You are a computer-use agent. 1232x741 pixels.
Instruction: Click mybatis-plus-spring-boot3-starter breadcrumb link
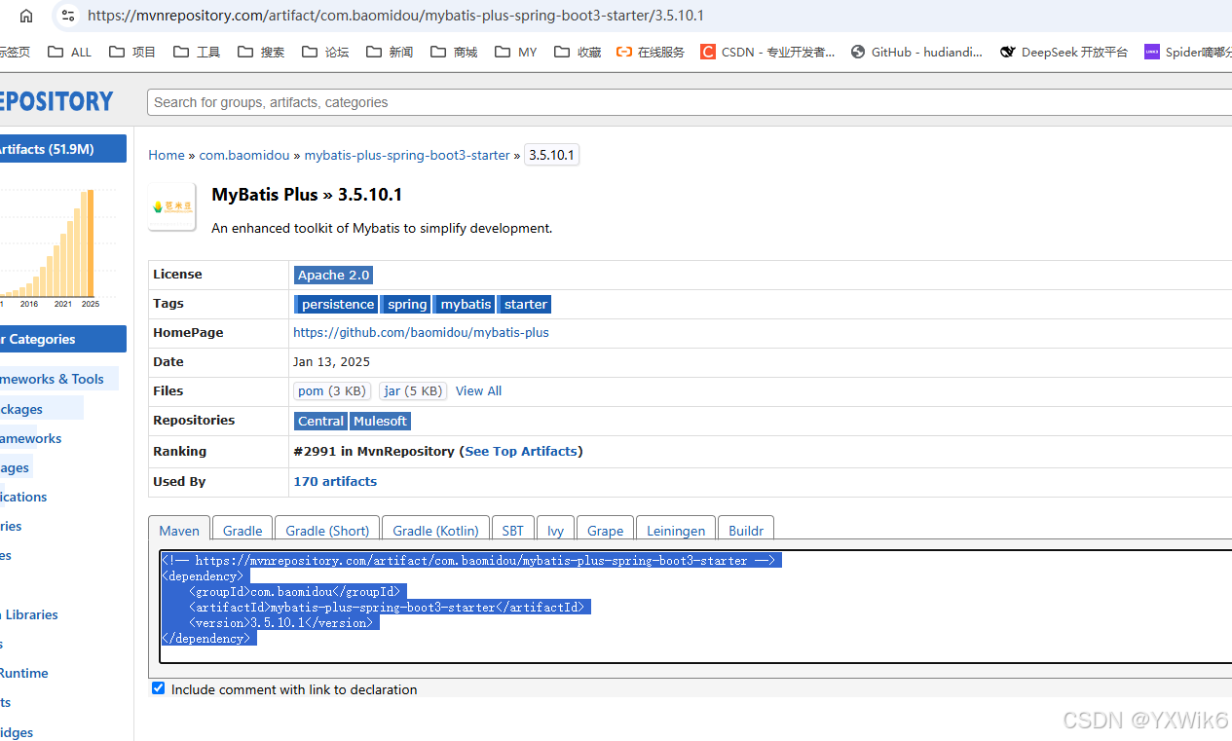[407, 155]
